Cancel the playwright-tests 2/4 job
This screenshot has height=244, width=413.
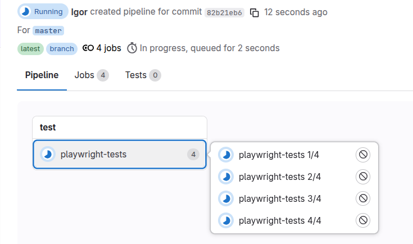(363, 177)
